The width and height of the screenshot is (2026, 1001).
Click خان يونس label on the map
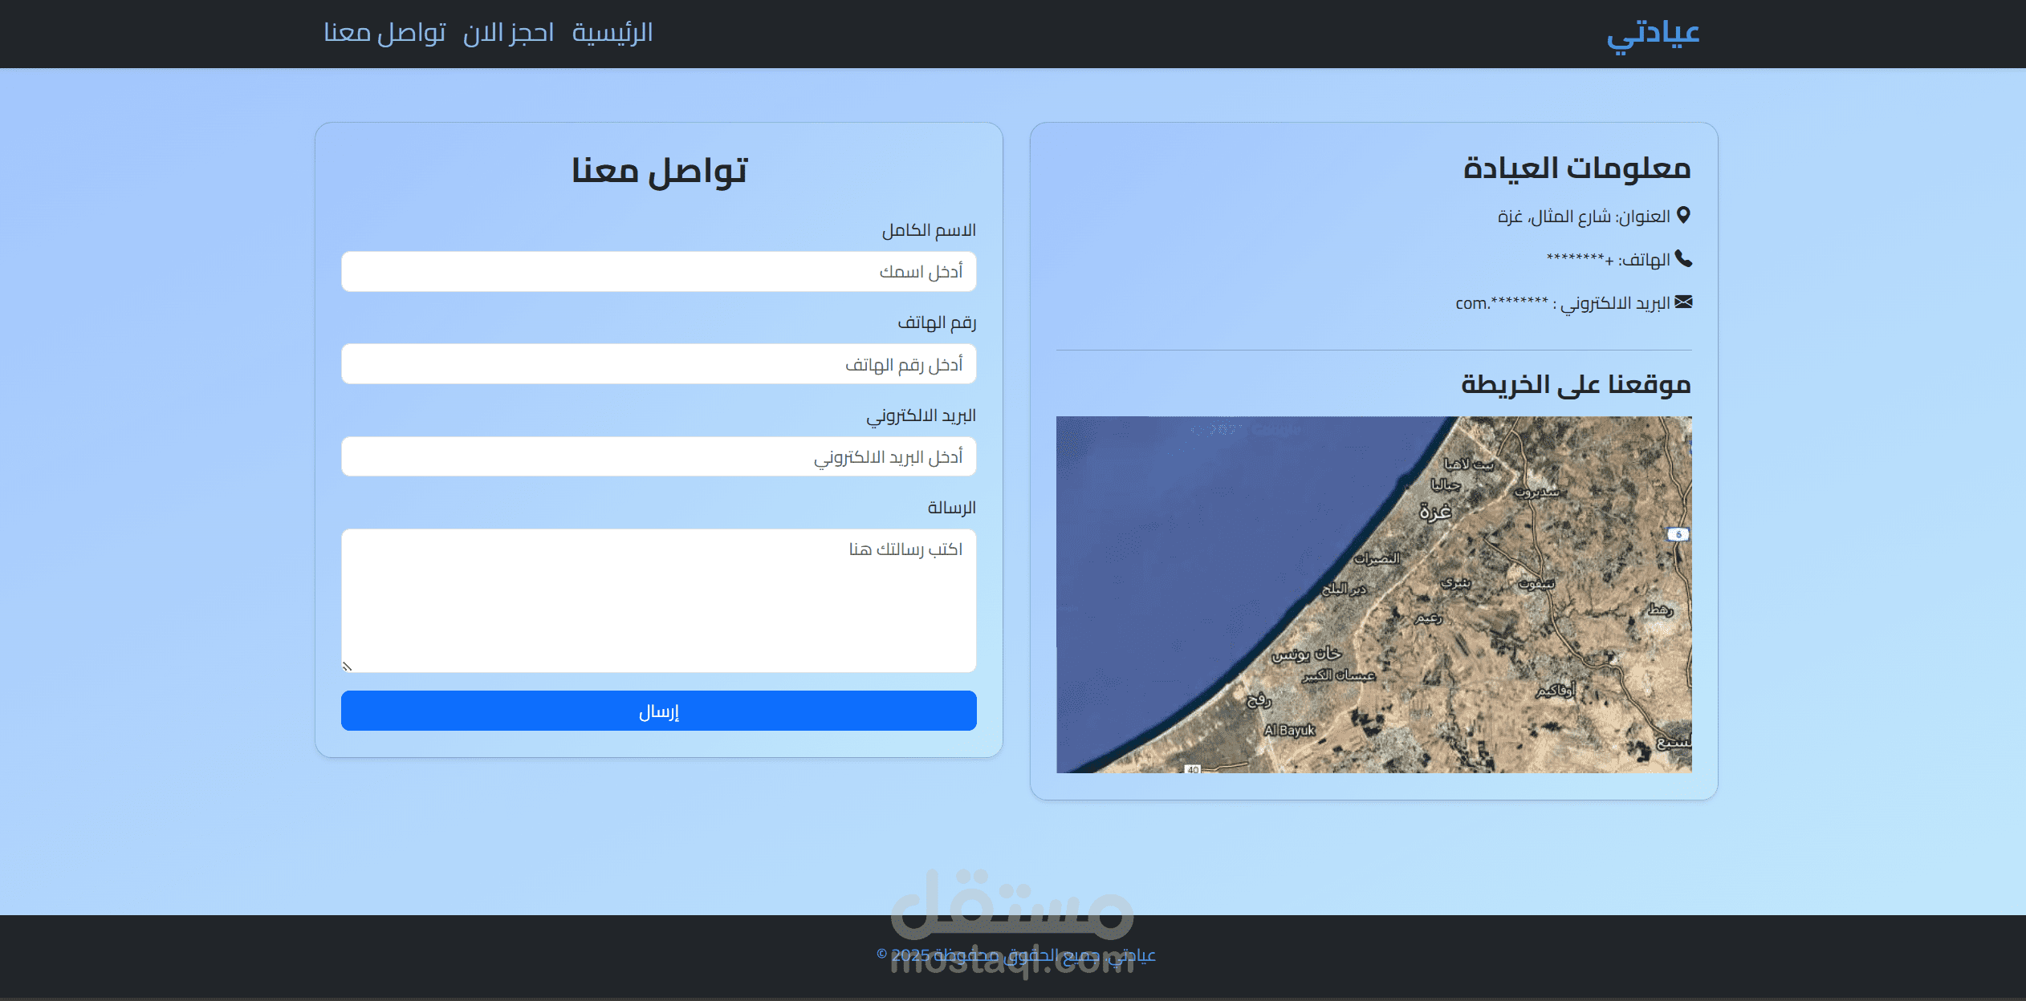click(1306, 654)
